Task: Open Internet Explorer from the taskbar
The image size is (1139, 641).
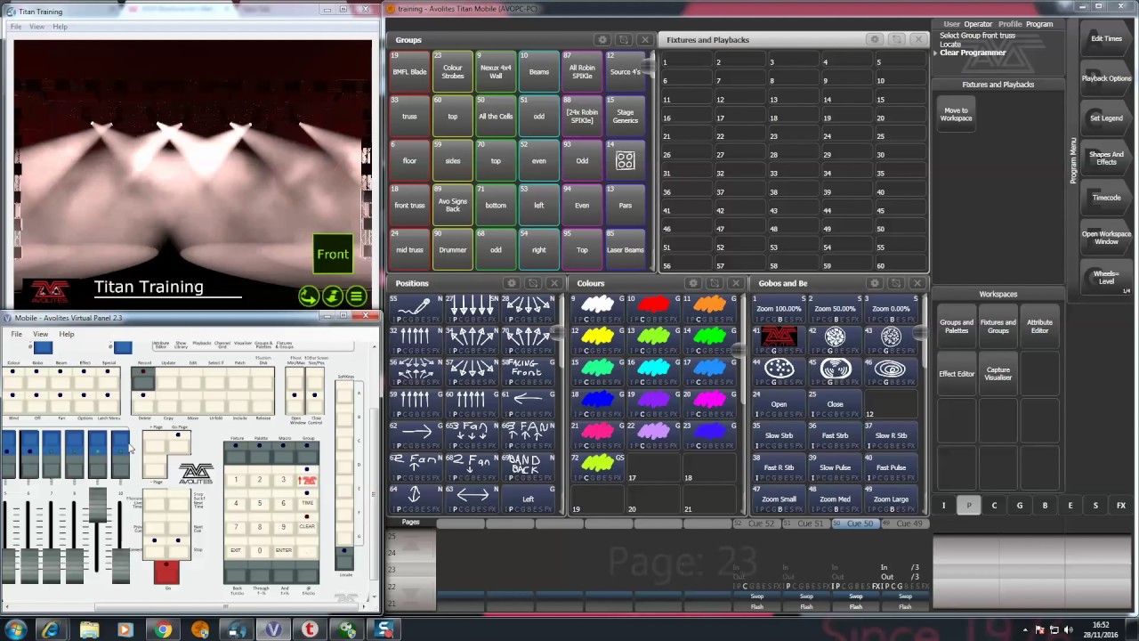Action: (x=51, y=629)
